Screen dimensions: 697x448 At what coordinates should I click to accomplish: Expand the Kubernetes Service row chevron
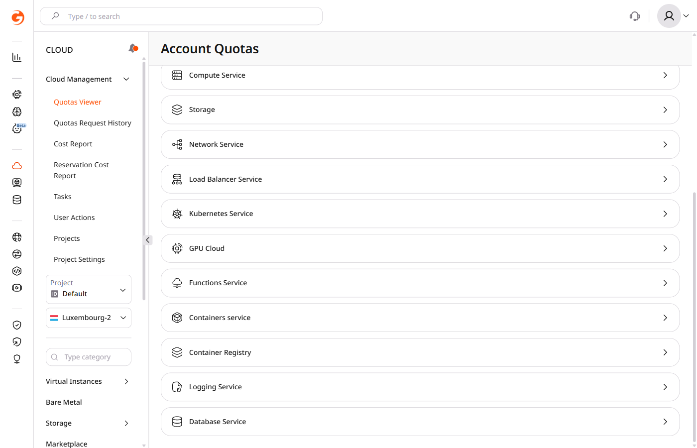point(665,214)
